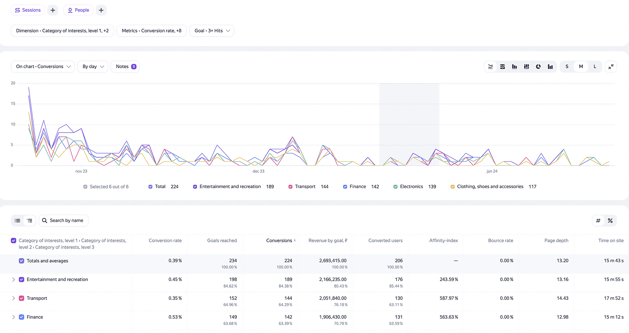Screen dimensions: 629x333
Task: Show absolute values with # icon
Action: pyautogui.click(x=598, y=221)
